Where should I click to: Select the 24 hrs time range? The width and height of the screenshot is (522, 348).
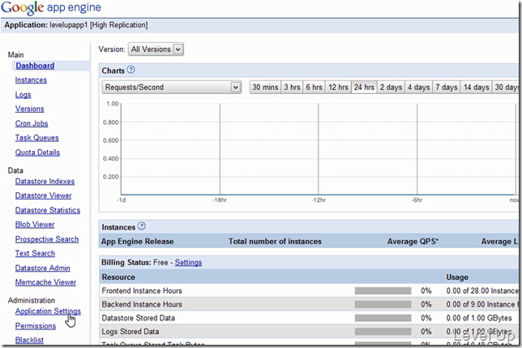[364, 88]
